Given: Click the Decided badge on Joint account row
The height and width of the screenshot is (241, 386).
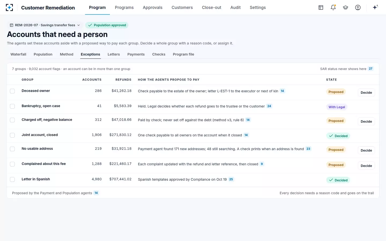Looking at the screenshot, I should pos(338,136).
